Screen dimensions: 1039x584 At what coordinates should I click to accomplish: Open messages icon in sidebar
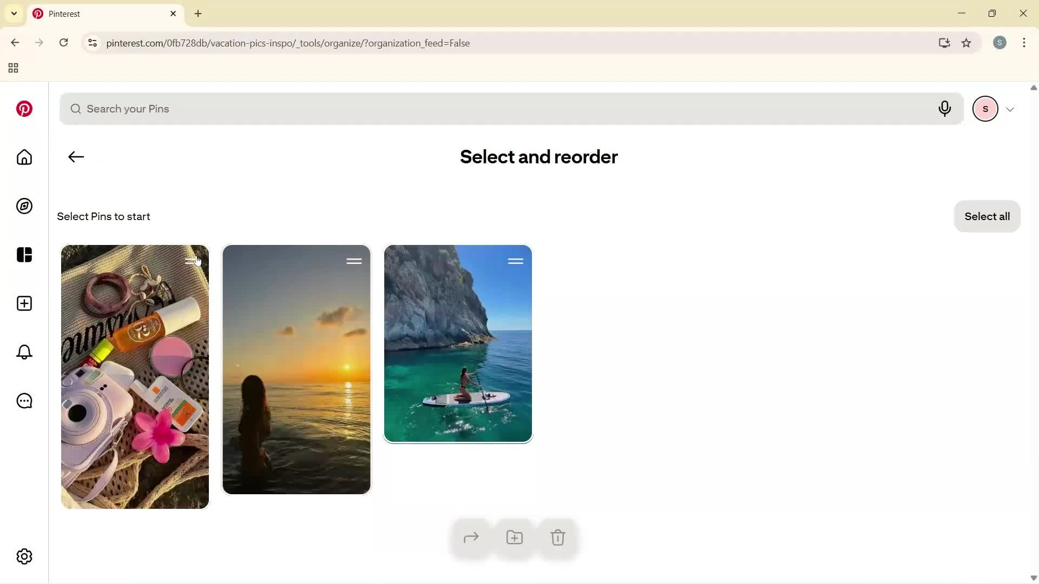[x=24, y=401]
